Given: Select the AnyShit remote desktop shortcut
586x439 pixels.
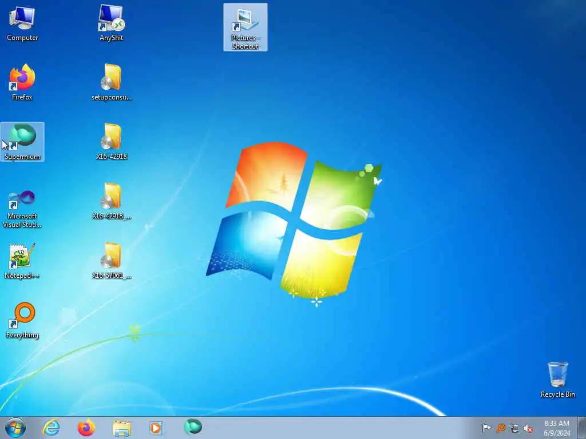Looking at the screenshot, I should (112, 24).
